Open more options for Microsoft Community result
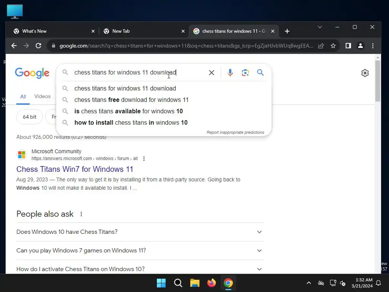Image resolution: width=389 pixels, height=292 pixels. point(144,159)
